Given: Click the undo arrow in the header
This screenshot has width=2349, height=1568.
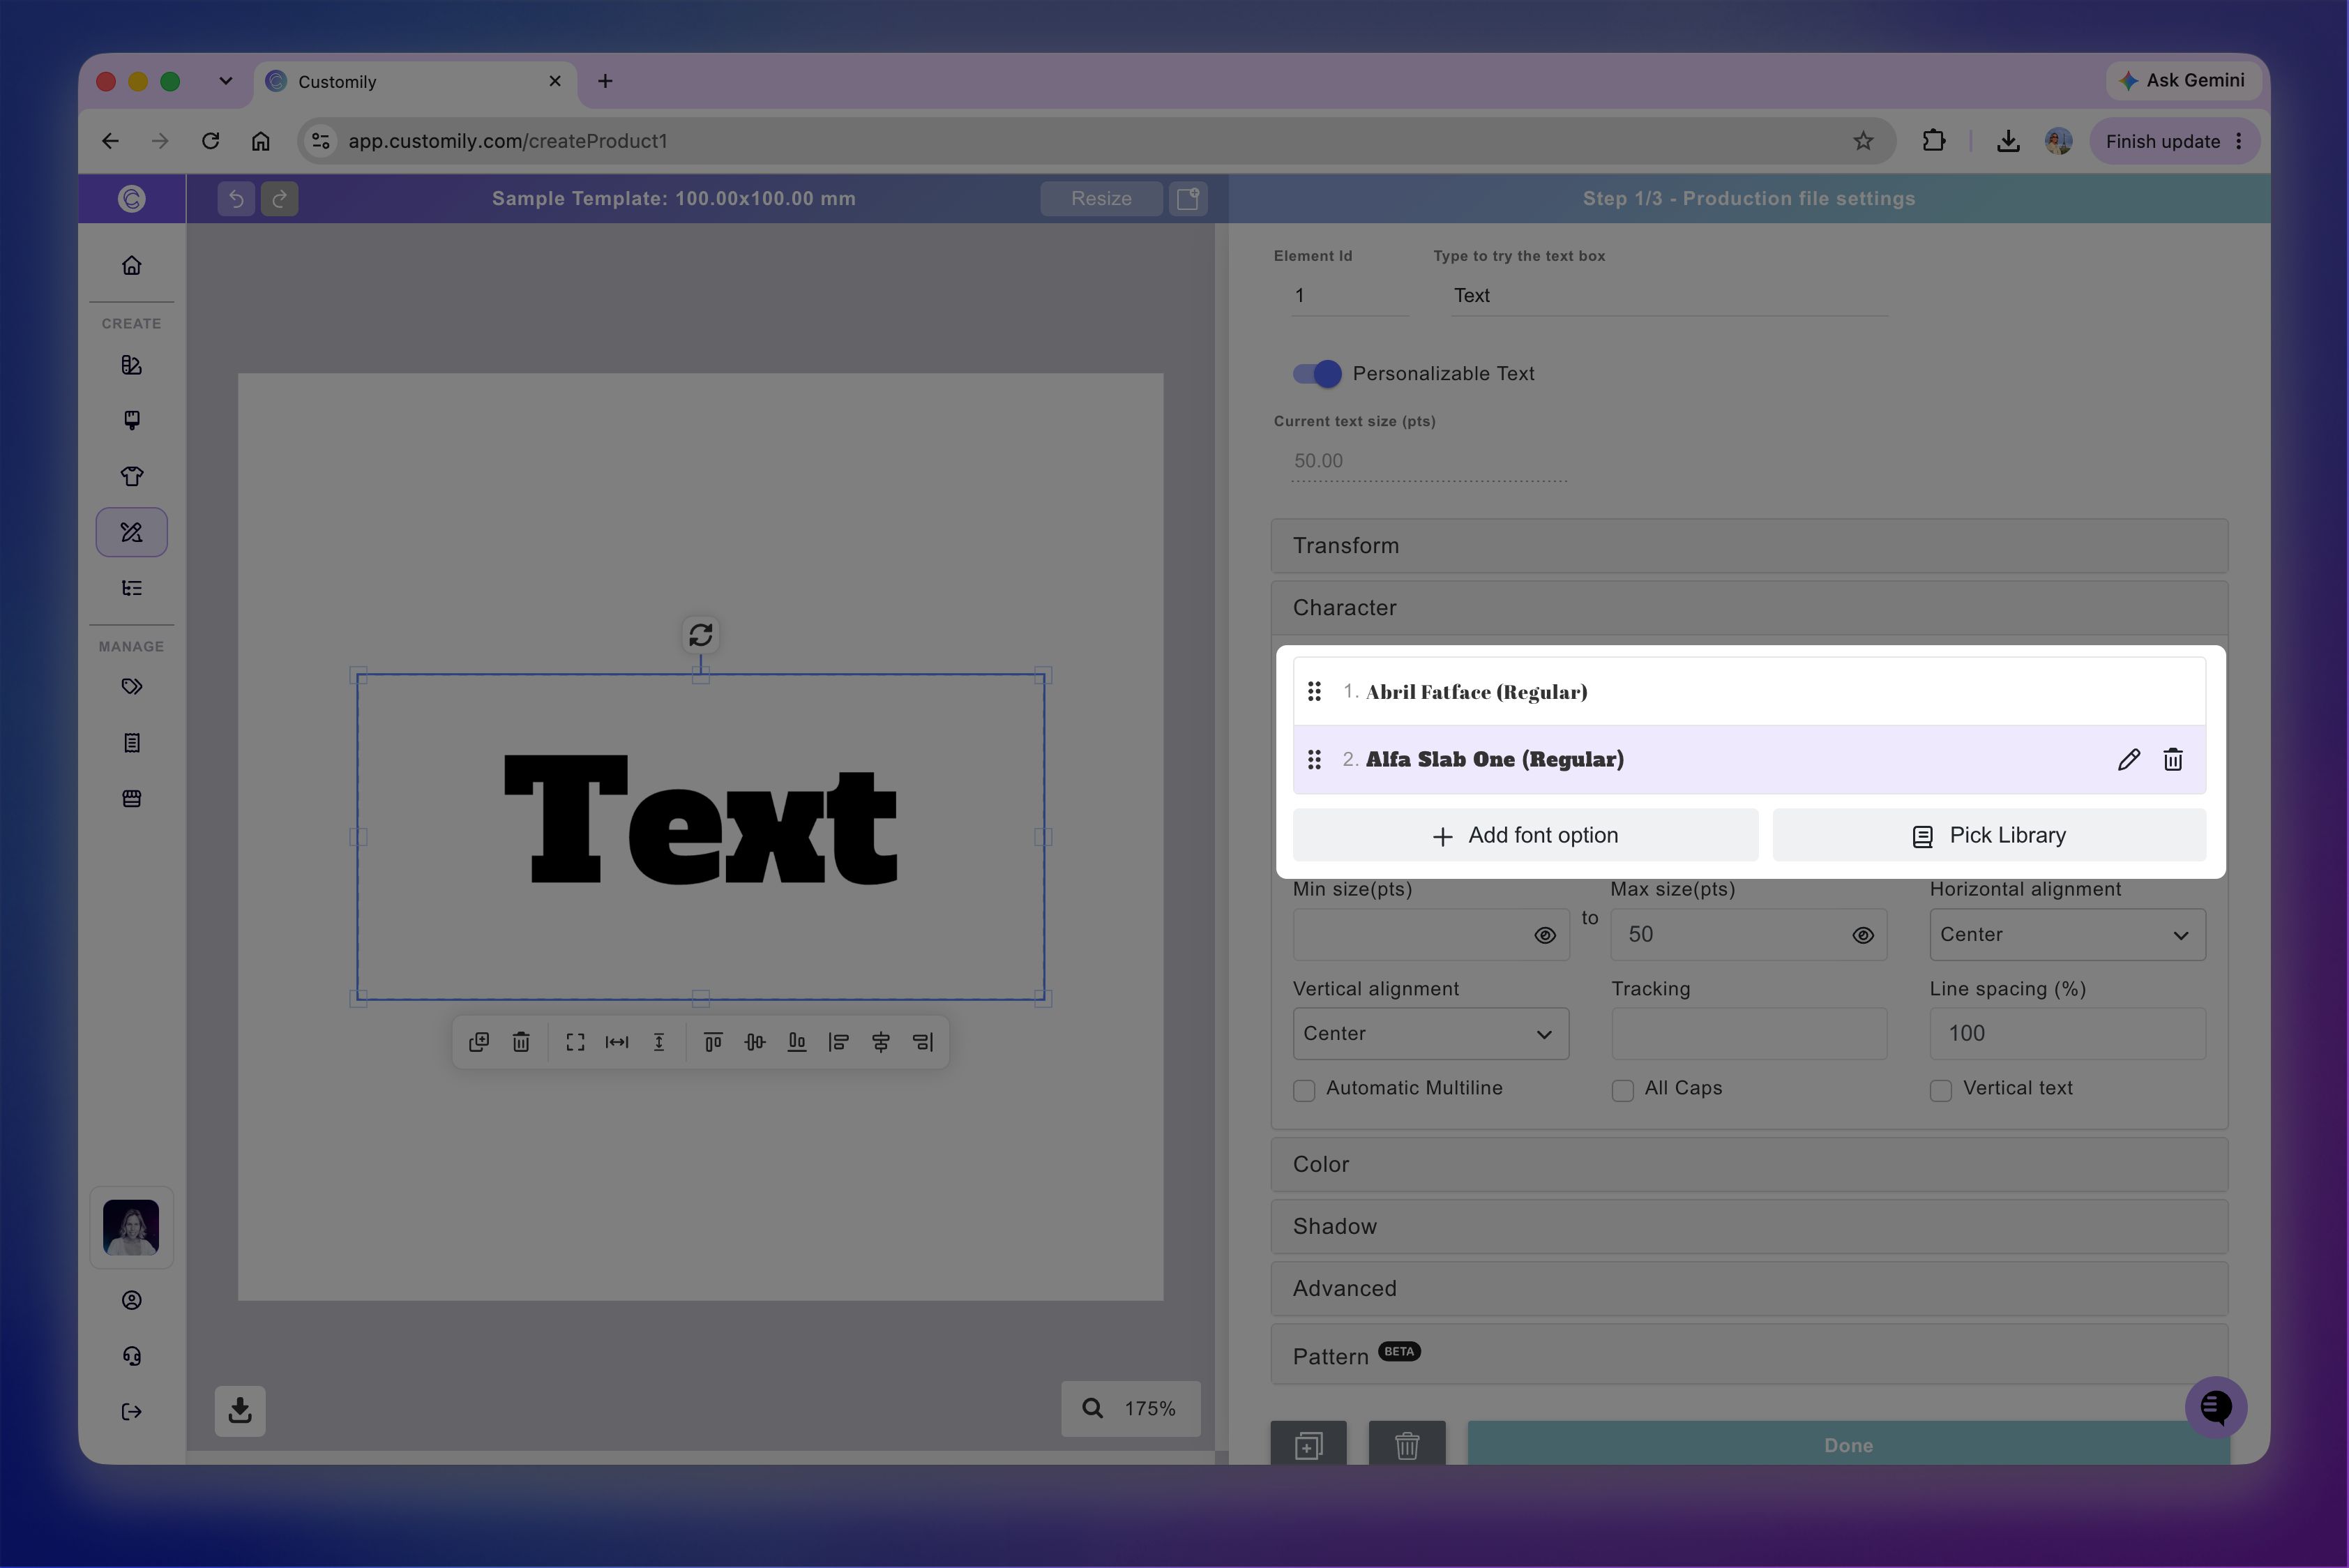Looking at the screenshot, I should pyautogui.click(x=236, y=198).
